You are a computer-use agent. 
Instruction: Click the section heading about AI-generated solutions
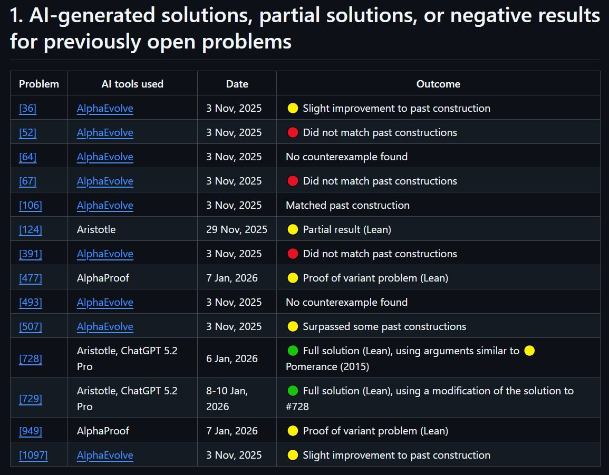pos(305,28)
